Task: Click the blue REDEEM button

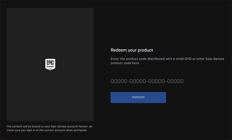Action: click(x=138, y=97)
